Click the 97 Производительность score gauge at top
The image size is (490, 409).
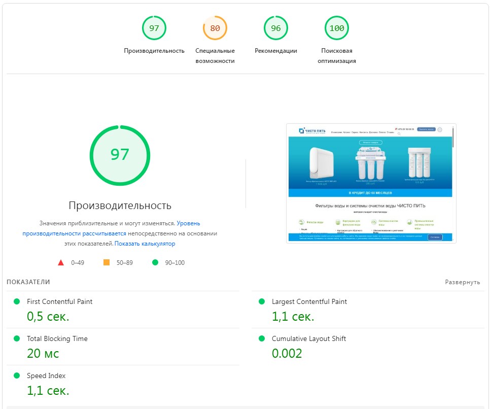tap(154, 28)
